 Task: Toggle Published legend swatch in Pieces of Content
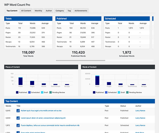point(17,92)
